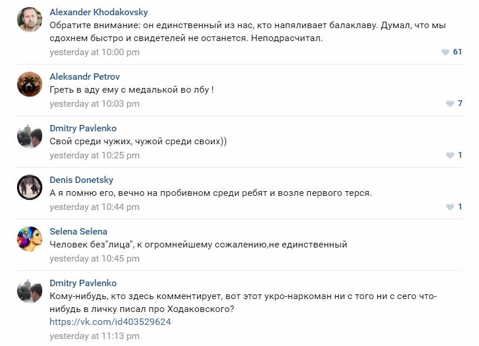Open the Denis Donetsky name link

(82, 180)
